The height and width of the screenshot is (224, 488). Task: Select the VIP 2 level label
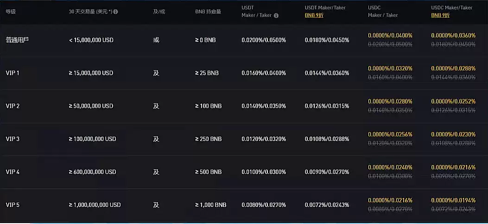13,106
